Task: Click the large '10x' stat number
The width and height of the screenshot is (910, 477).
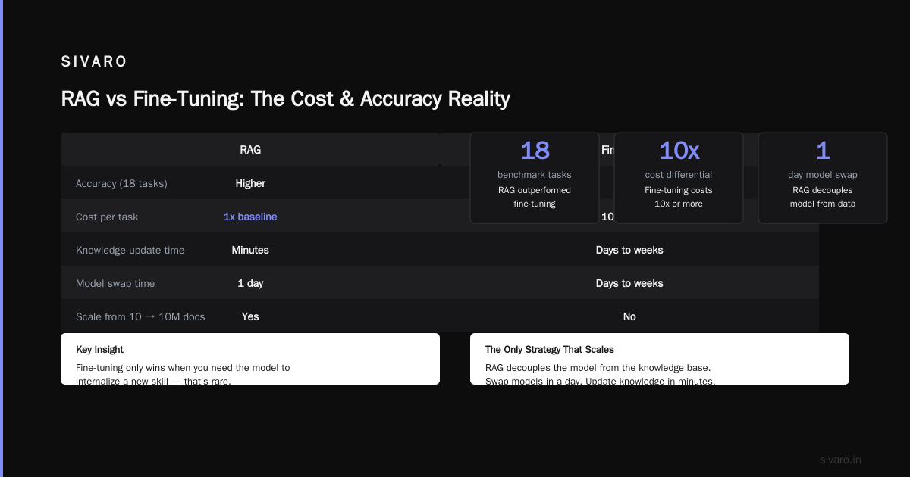Action: click(679, 151)
